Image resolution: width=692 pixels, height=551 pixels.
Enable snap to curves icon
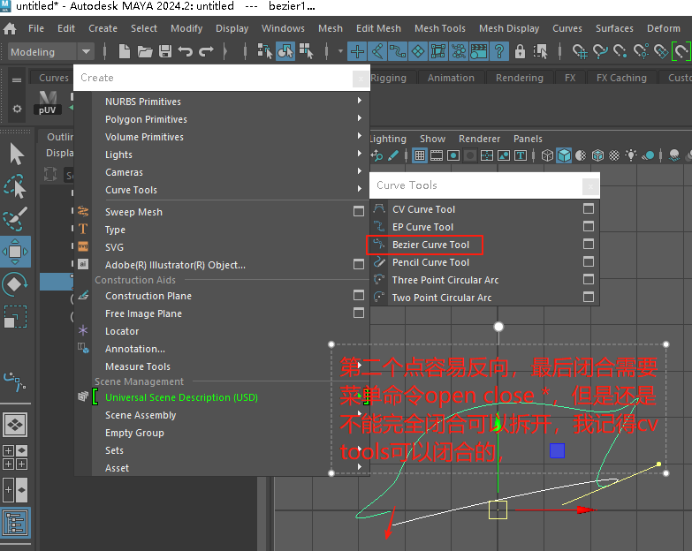600,51
